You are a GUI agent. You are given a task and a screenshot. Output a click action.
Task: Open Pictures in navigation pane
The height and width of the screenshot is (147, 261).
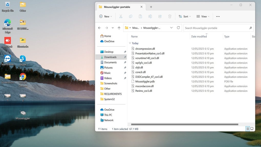(106, 68)
